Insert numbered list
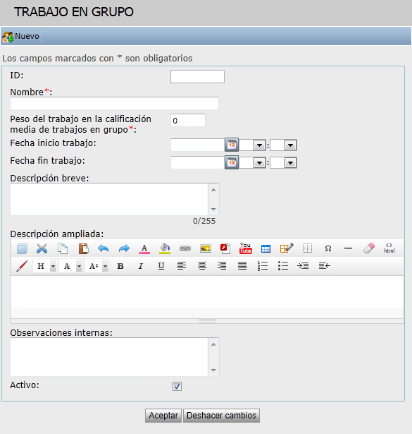 coord(262,266)
